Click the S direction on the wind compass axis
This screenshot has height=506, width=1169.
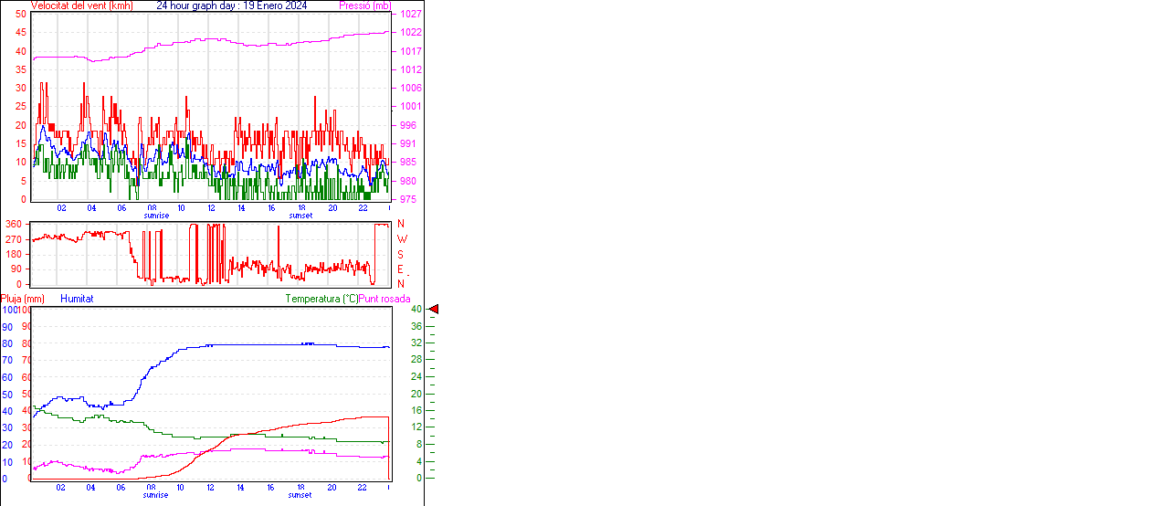[x=400, y=254]
